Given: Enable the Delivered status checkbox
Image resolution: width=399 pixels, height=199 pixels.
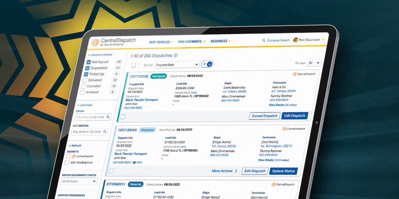Looking at the screenshot, I should 84,80.
